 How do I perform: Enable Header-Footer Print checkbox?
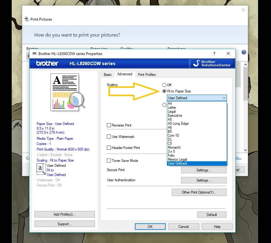pyautogui.click(x=109, y=148)
